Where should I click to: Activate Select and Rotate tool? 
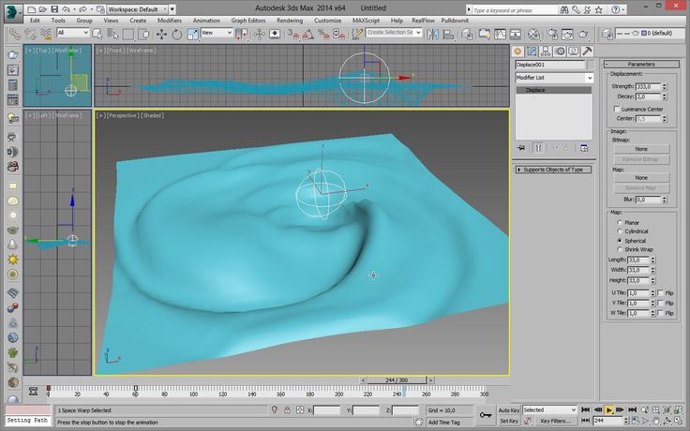click(177, 34)
